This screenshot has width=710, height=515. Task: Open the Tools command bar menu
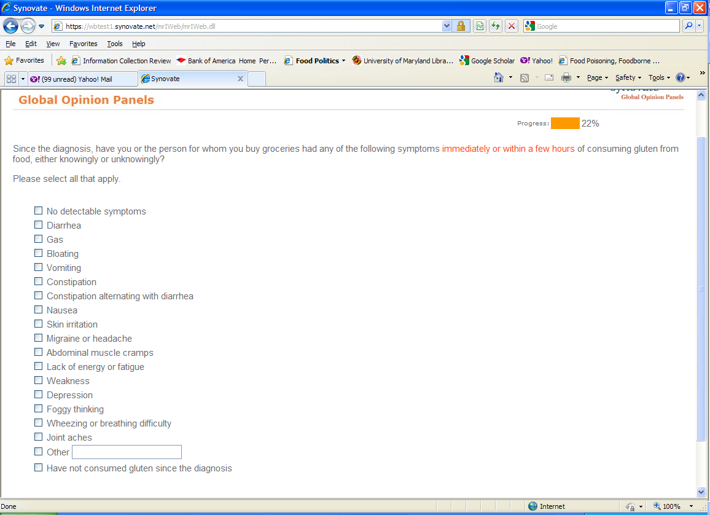click(x=659, y=77)
